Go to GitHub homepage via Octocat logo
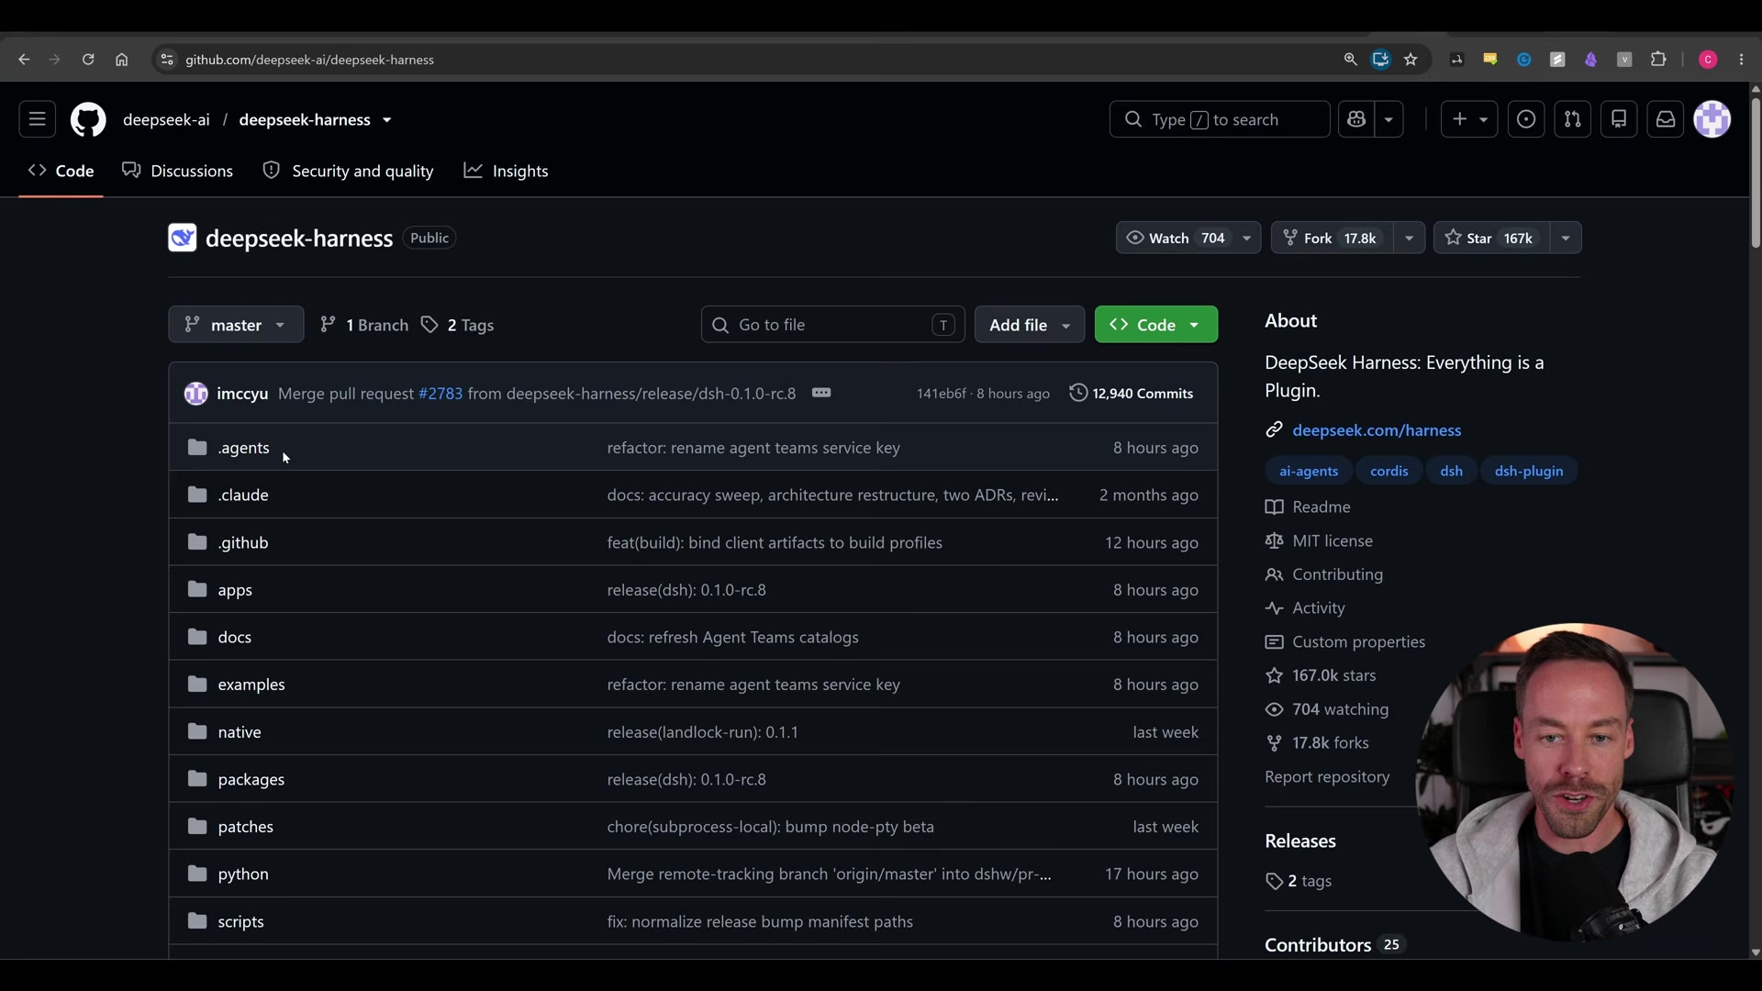The height and width of the screenshot is (991, 1762). coord(88,119)
